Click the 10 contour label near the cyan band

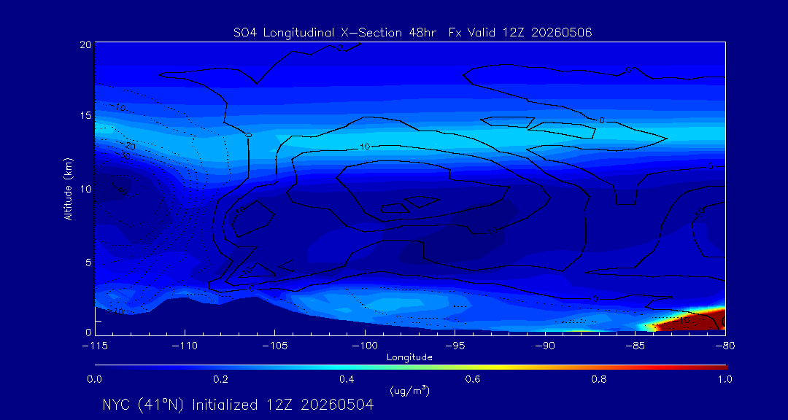click(x=365, y=147)
